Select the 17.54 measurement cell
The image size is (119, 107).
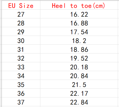click(x=79, y=32)
